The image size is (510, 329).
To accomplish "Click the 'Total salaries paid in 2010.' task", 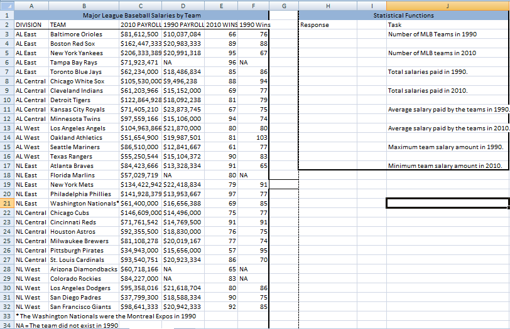I will point(448,90).
